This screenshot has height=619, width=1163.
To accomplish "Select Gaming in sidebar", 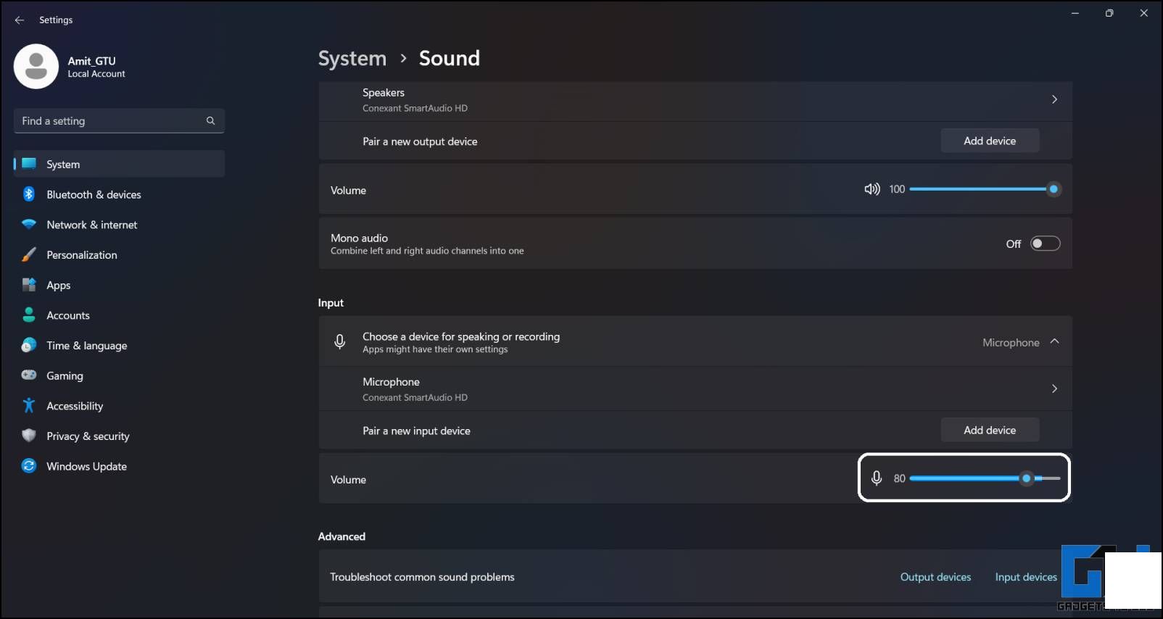I will 119,375.
